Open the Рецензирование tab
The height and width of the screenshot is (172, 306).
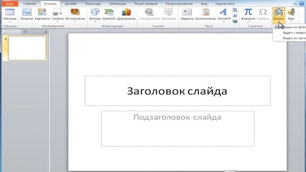coord(179,4)
